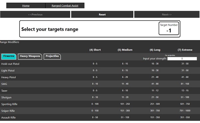Click the Reset button
Screen dimensions: 200x123
point(102,14)
